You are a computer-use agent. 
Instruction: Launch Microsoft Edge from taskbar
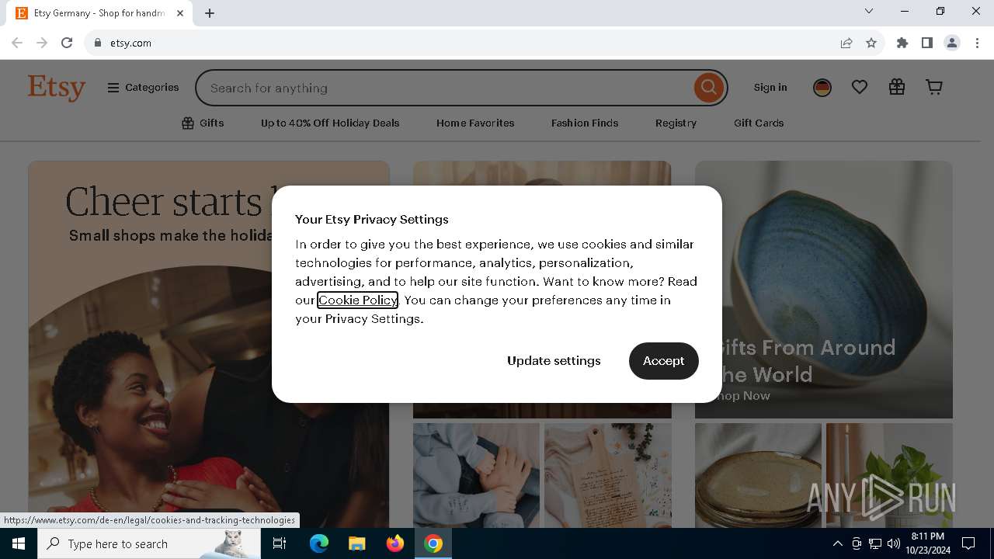[319, 543]
